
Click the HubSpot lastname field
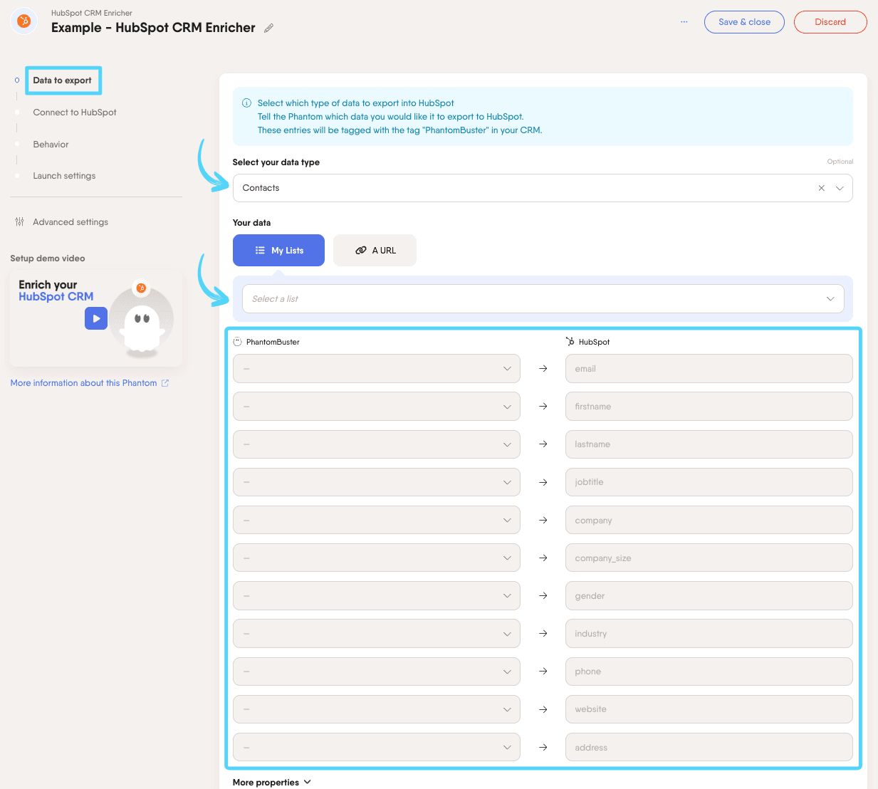click(709, 444)
